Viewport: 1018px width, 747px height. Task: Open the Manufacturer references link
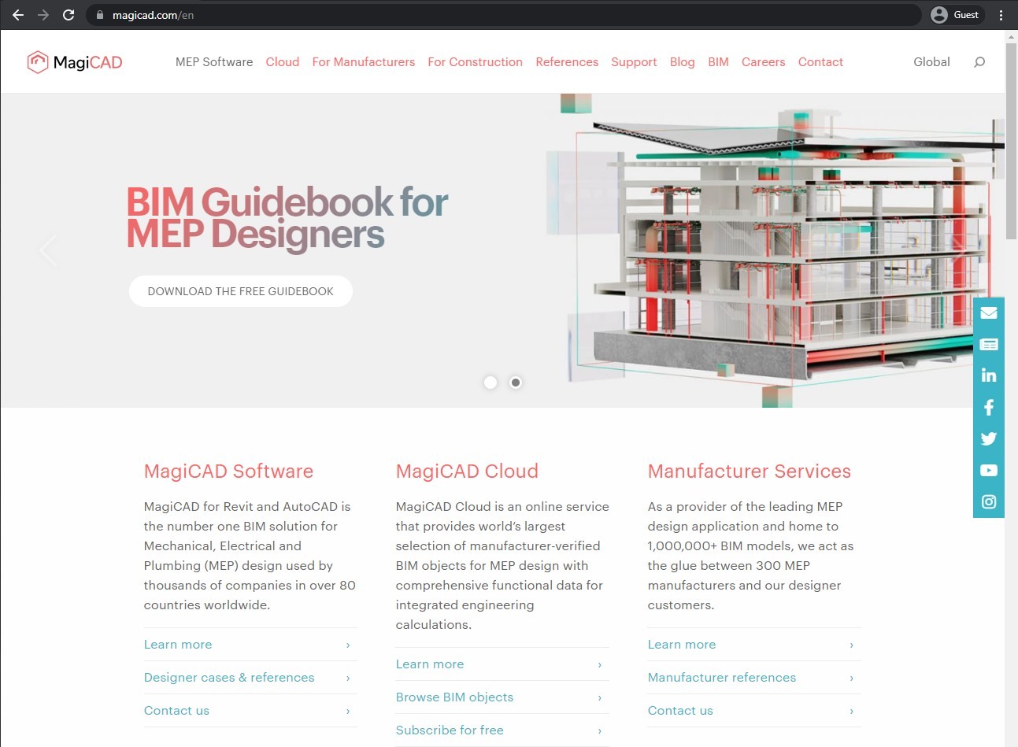(x=722, y=678)
